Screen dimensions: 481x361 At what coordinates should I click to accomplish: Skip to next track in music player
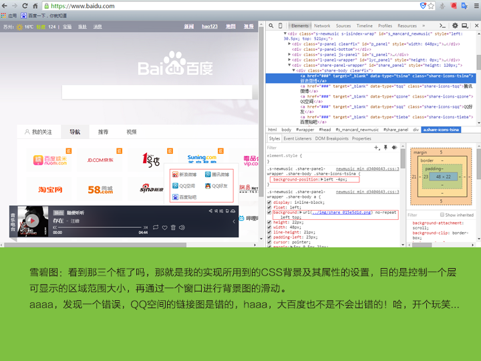click(x=146, y=227)
